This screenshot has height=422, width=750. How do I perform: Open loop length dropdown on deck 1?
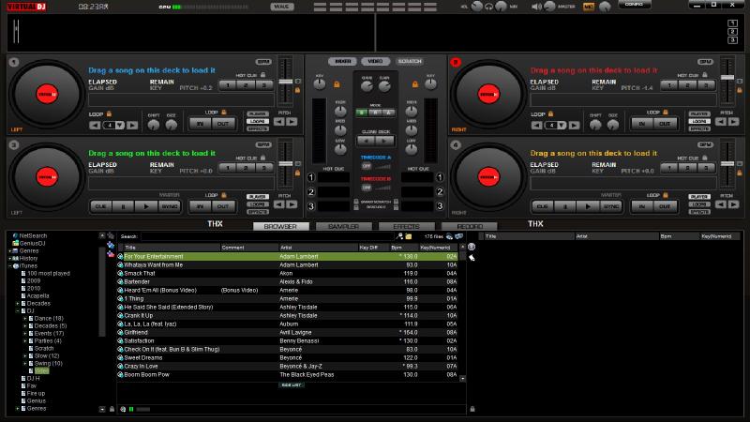tap(120, 124)
